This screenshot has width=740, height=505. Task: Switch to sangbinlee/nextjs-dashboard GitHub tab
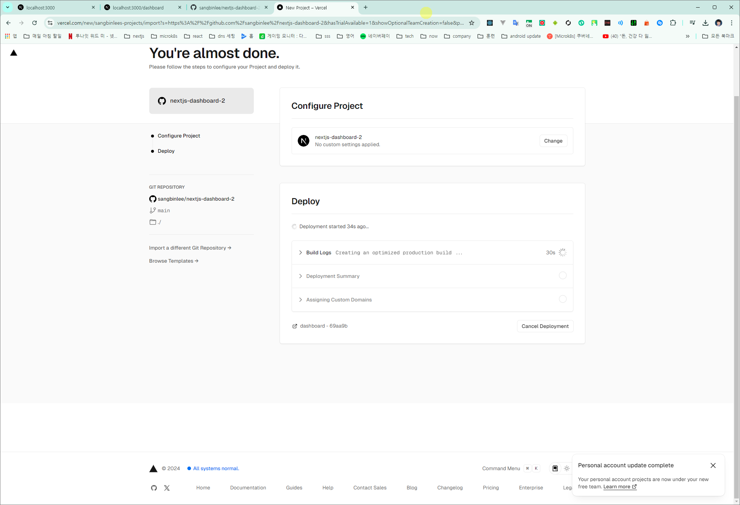point(229,8)
